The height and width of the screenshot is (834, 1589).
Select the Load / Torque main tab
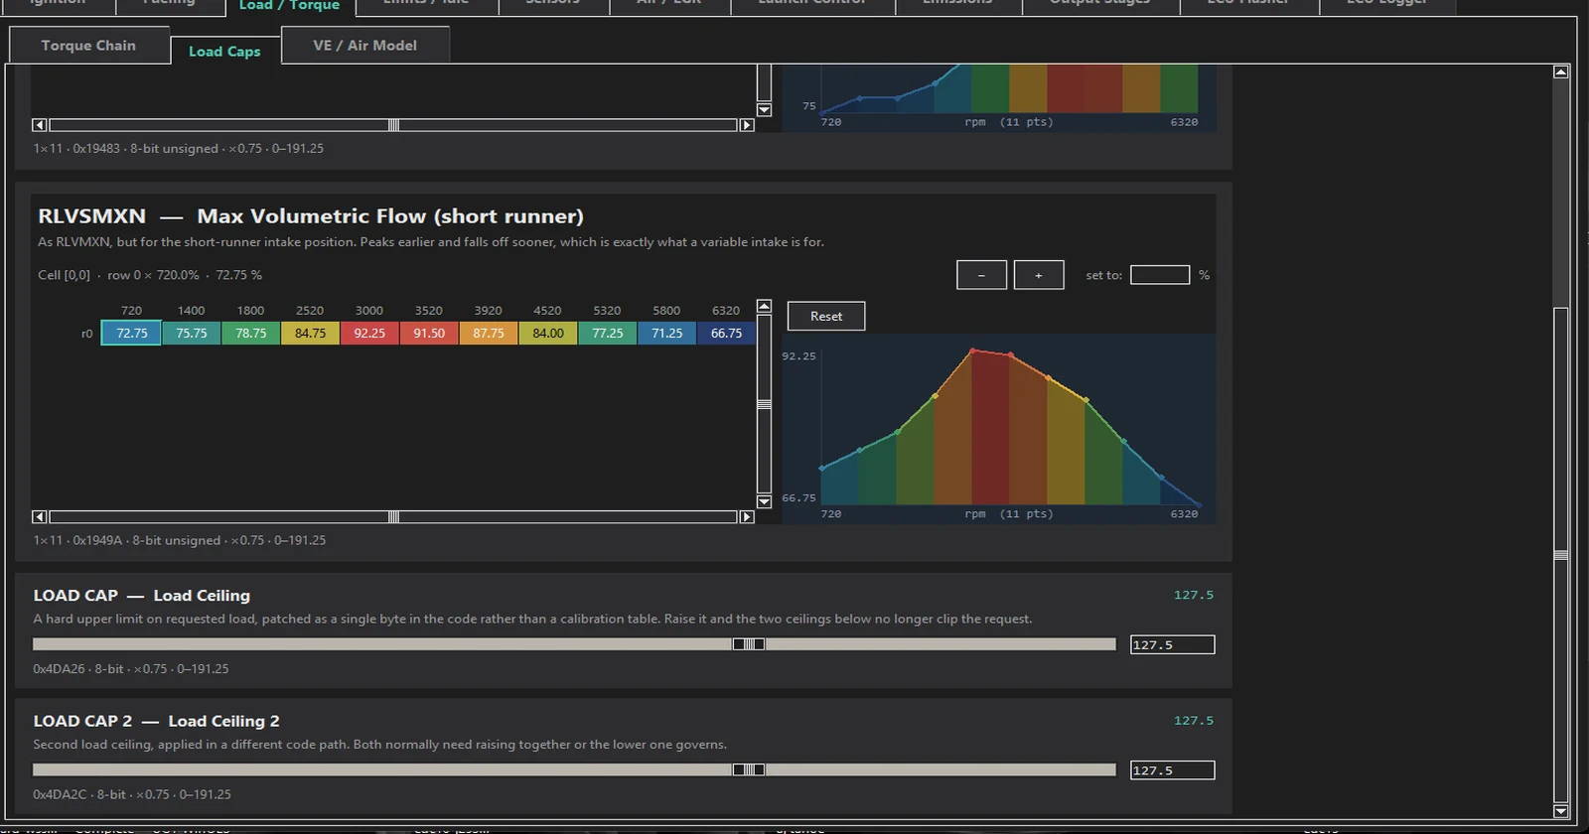(x=289, y=6)
